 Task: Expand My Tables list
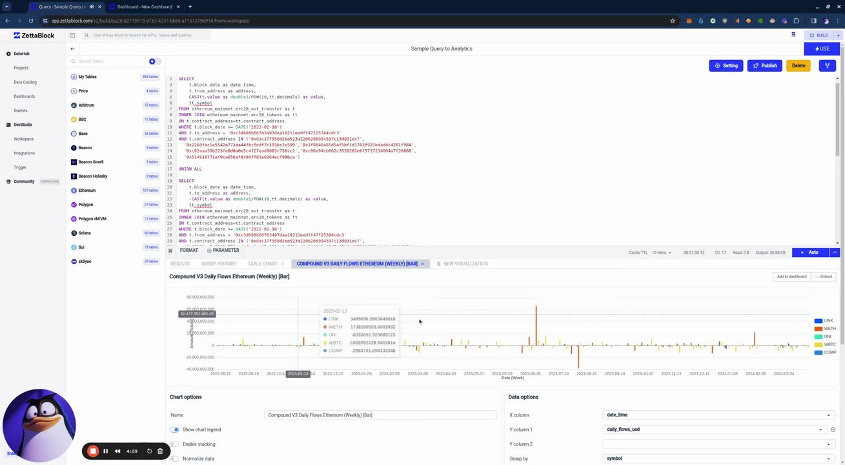point(115,77)
